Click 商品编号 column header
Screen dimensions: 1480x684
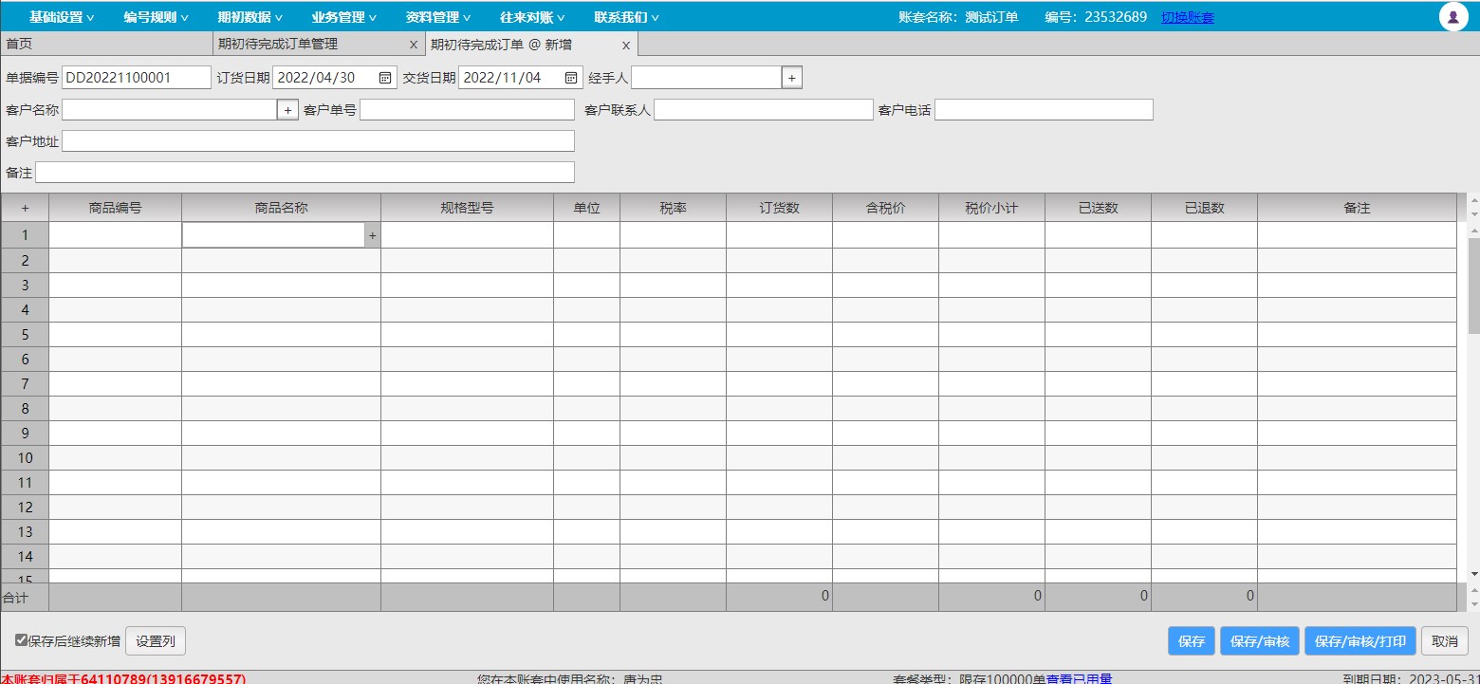[115, 208]
